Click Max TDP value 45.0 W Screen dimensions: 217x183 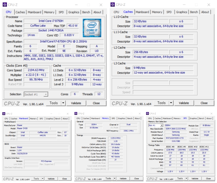tap(73, 26)
